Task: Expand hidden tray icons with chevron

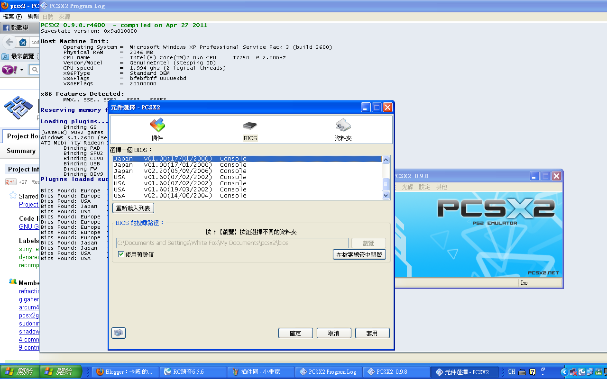Action: (x=564, y=372)
